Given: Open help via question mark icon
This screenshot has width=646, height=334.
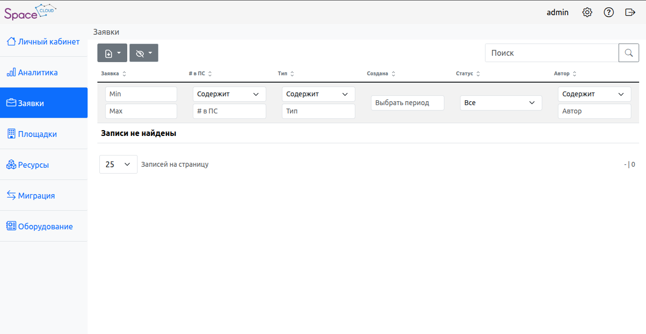Looking at the screenshot, I should click(609, 12).
